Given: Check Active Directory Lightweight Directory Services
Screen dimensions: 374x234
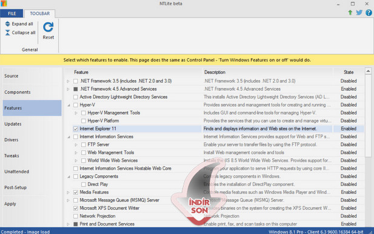Looking at the screenshot, I should (76, 97).
